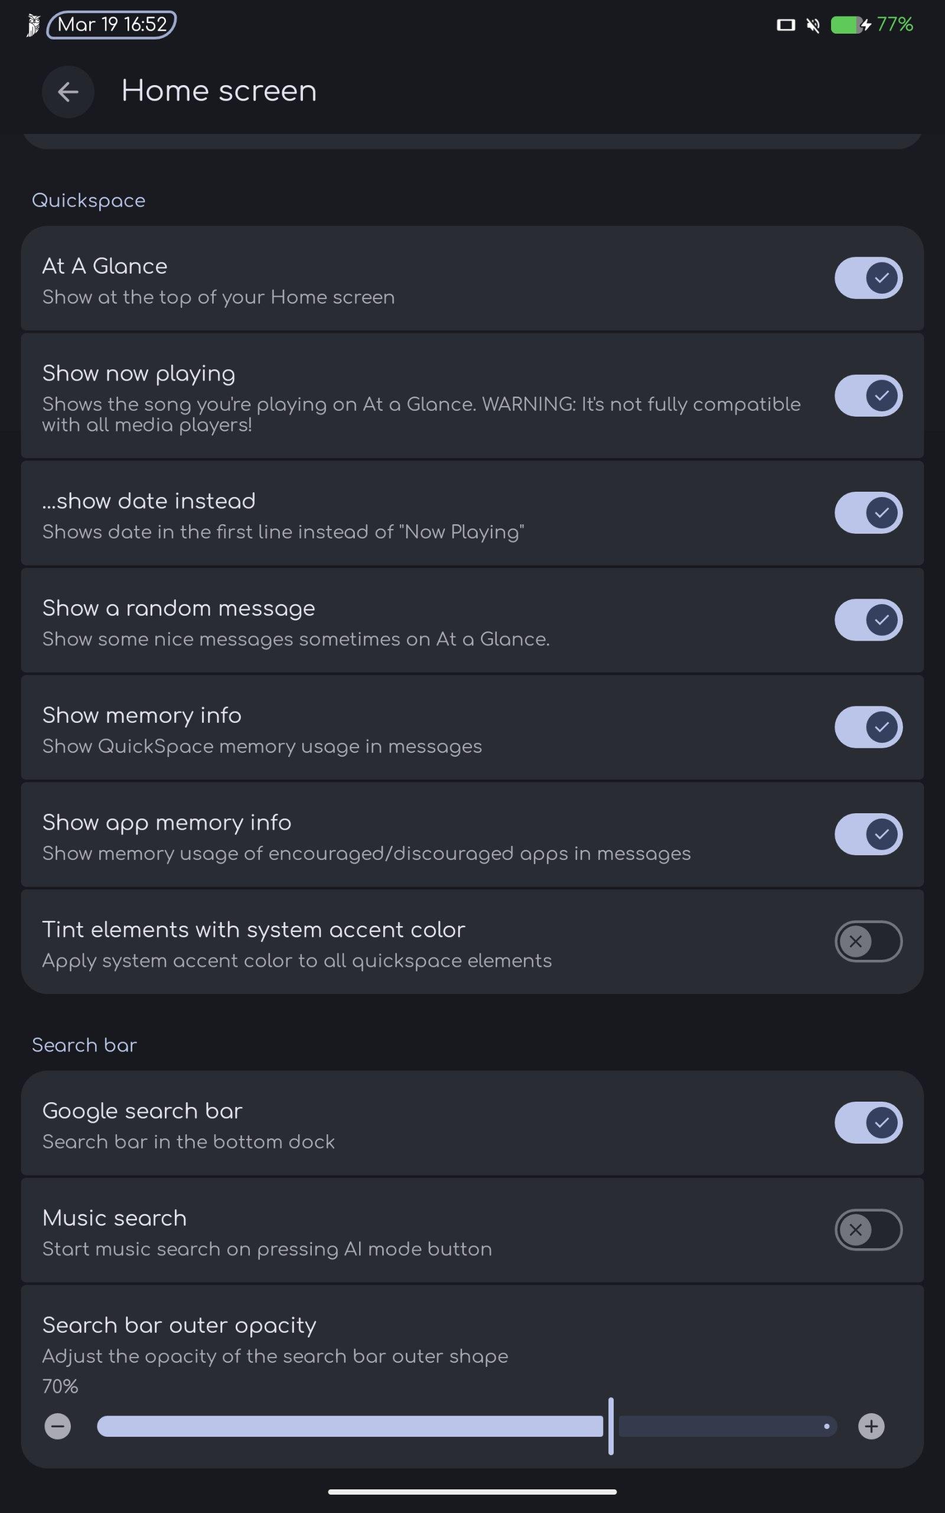Tap the minus icon for search bar opacity
The height and width of the screenshot is (1513, 945).
pos(57,1426)
